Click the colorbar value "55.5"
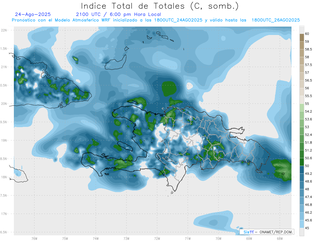The image size is (314, 242). pyautogui.click(x=309, y=96)
